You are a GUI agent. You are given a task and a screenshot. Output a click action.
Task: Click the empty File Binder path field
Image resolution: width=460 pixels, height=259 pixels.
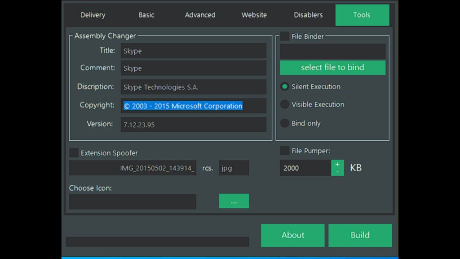pyautogui.click(x=333, y=51)
